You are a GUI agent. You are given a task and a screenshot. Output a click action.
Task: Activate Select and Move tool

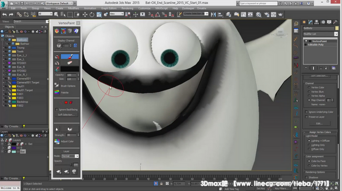(x=85, y=15)
